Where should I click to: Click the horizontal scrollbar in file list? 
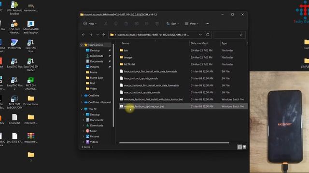(x=174, y=143)
